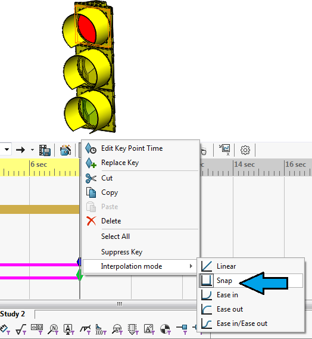Open the Animation Wizard

[x=65, y=150]
